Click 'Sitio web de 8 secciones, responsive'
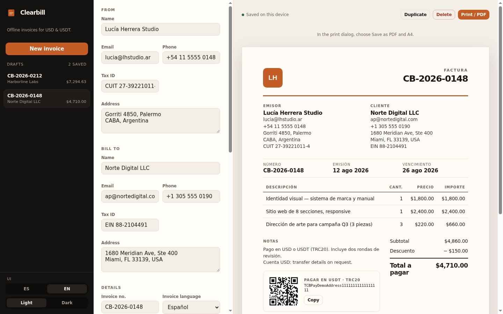503x314 pixels. click(x=308, y=211)
